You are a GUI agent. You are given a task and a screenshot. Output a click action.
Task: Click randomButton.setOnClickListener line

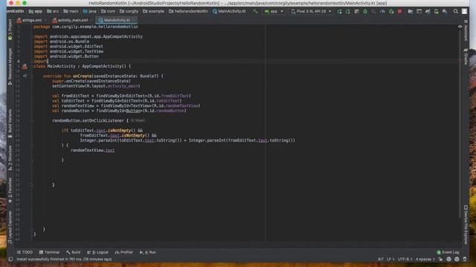(x=91, y=120)
